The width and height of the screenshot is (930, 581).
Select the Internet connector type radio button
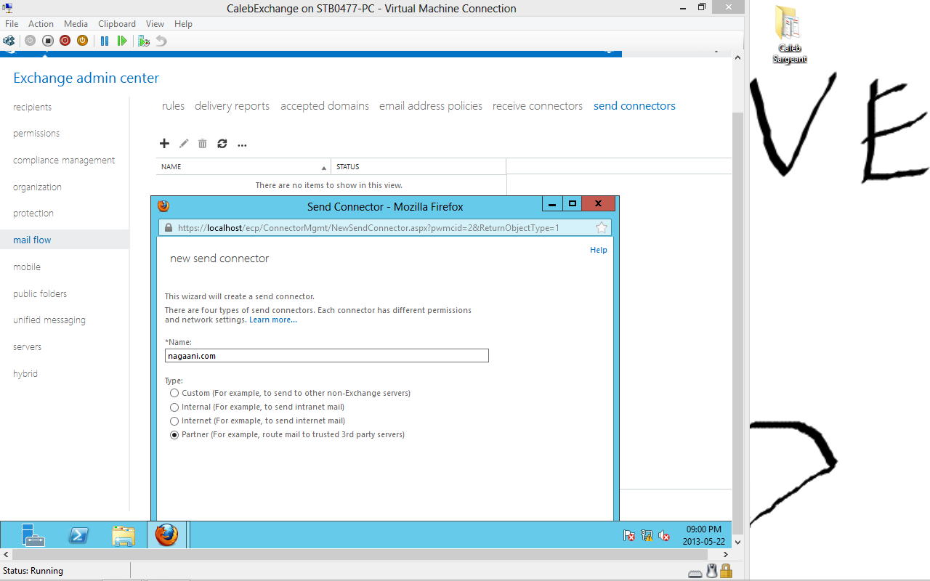click(174, 420)
